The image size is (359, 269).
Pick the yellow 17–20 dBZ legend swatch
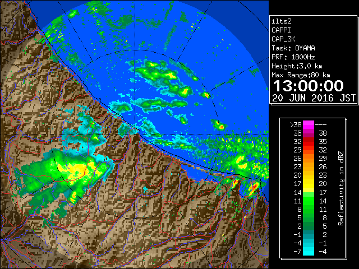[309, 184]
